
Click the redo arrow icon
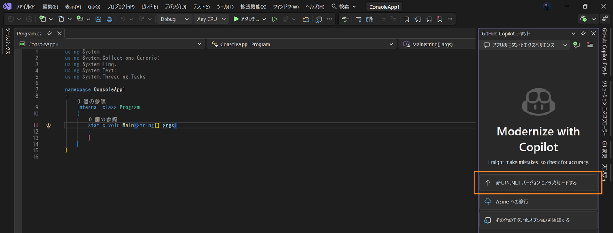[142, 19]
